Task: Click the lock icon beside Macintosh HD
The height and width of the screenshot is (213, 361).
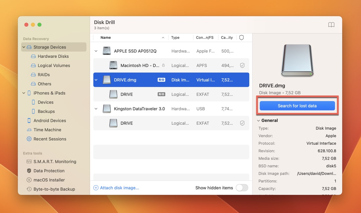Action: (163, 65)
